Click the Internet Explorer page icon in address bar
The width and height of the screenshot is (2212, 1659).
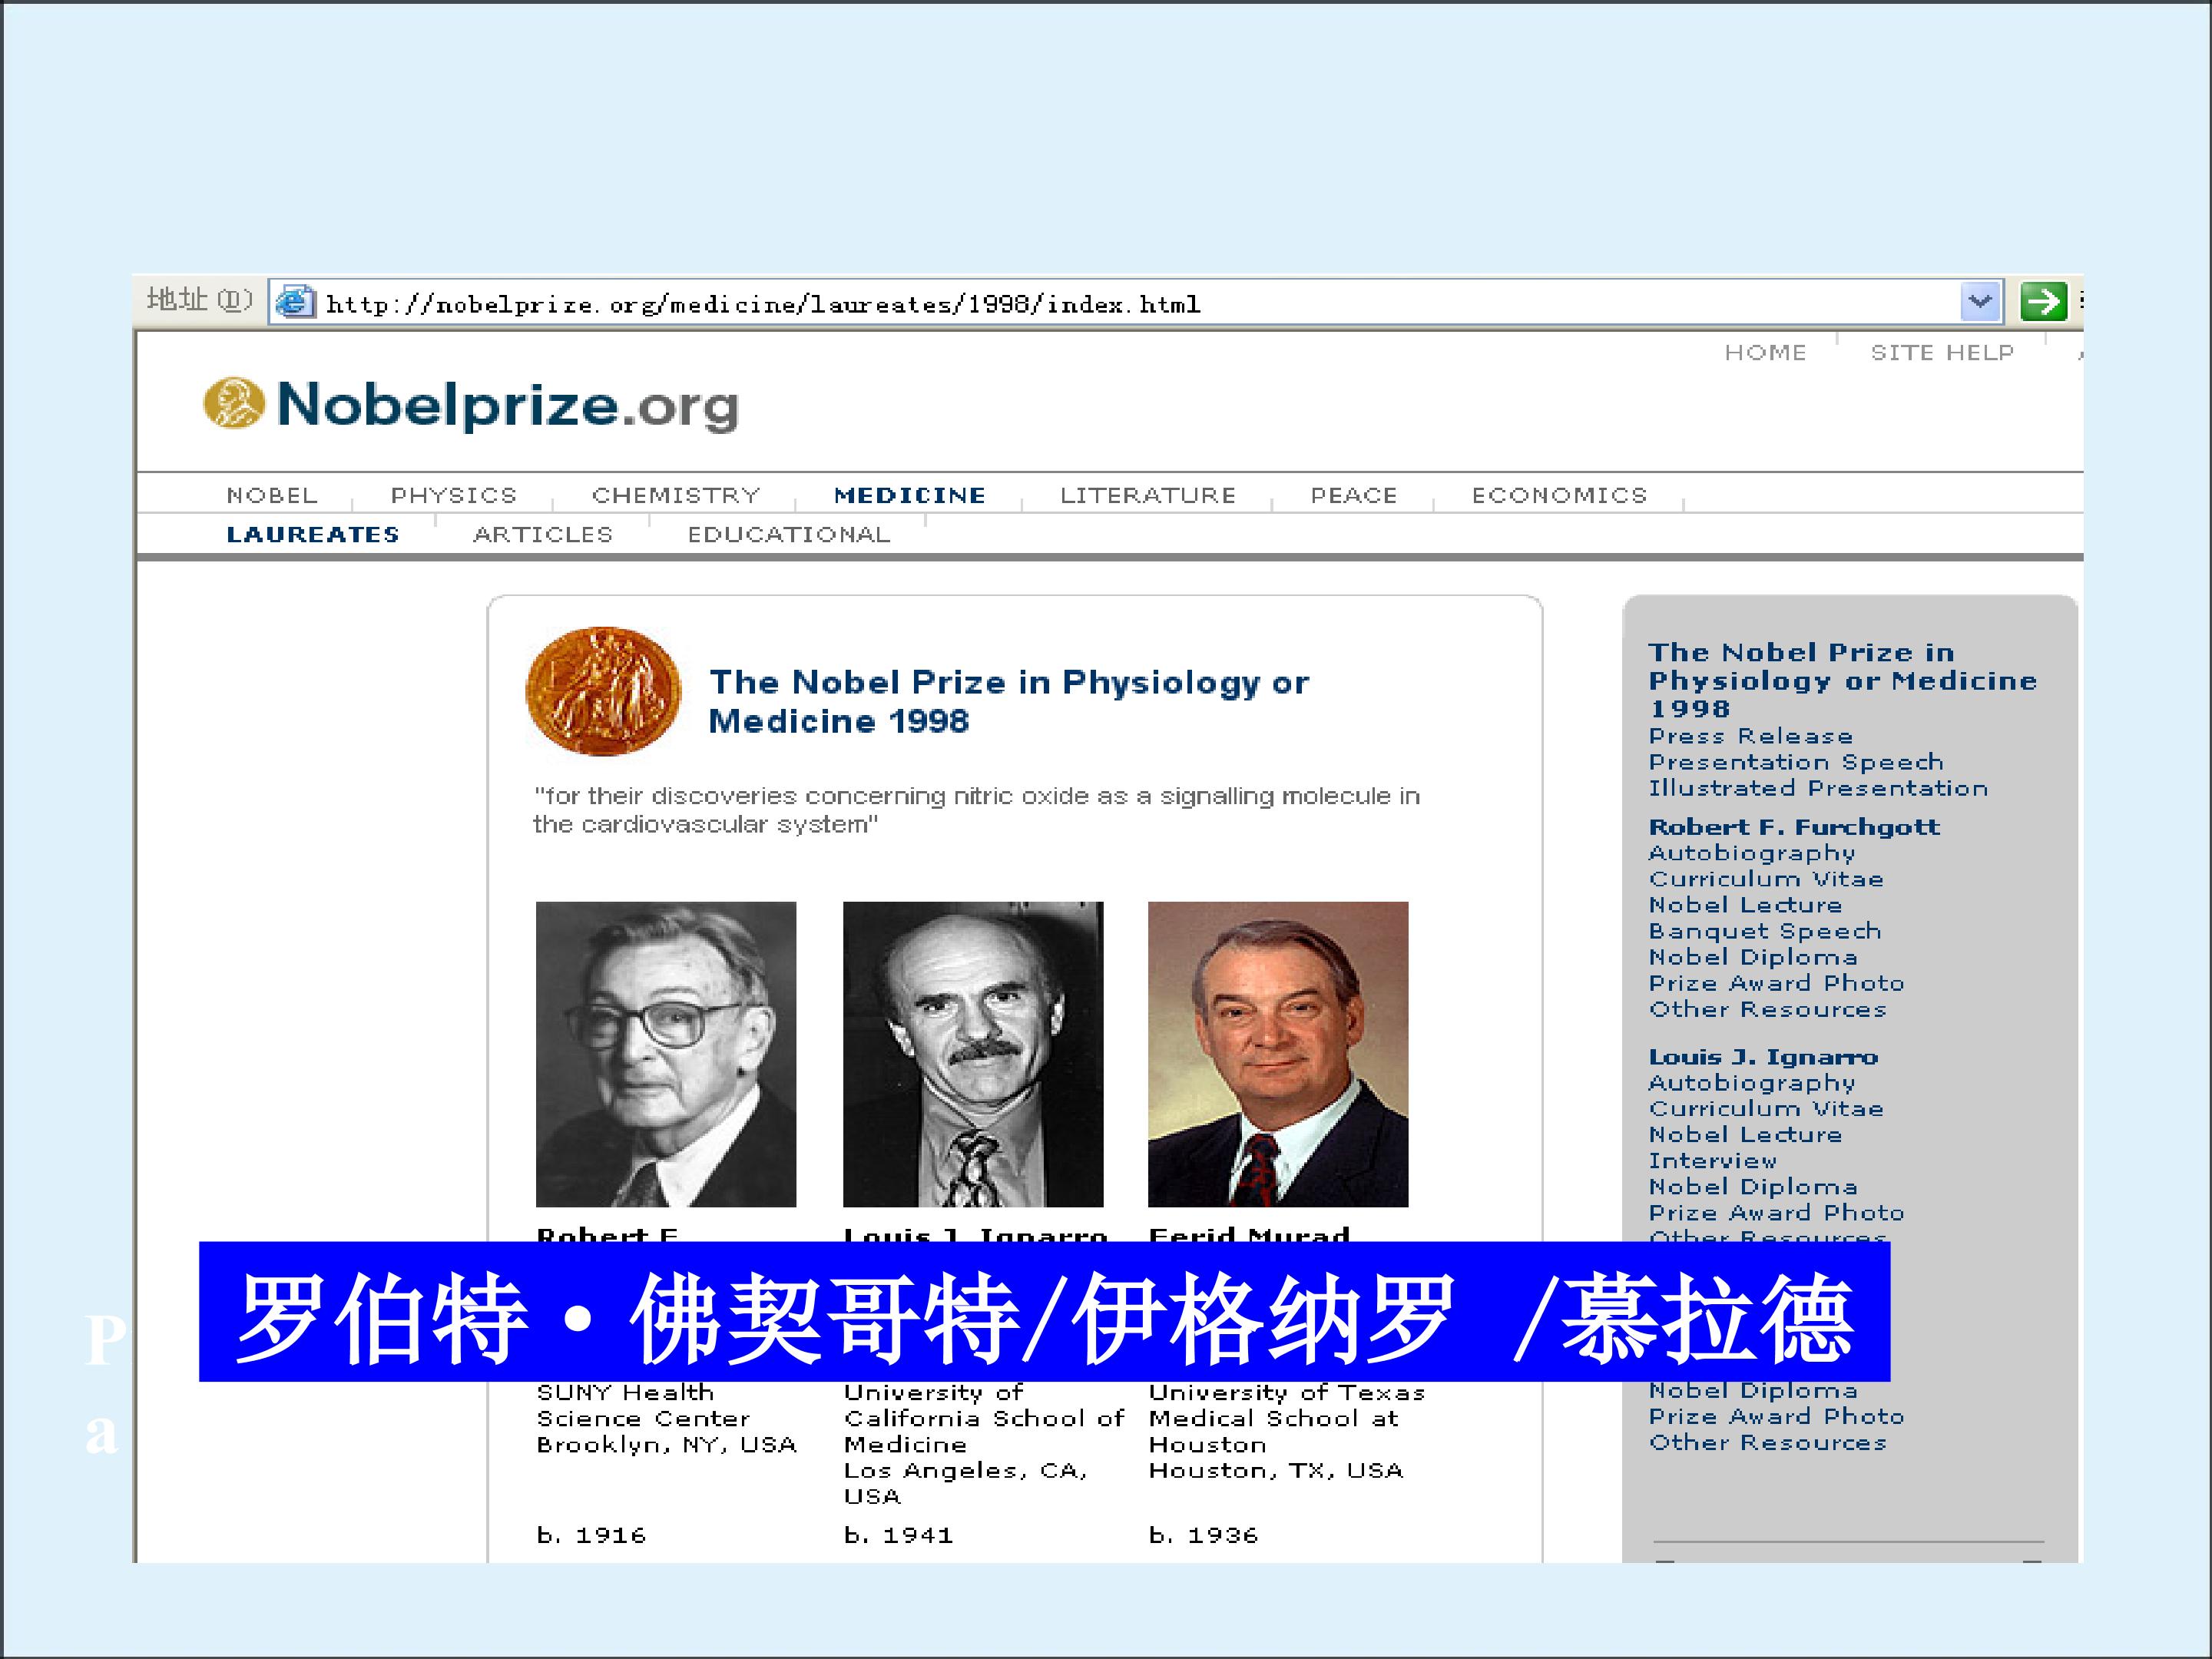(x=294, y=301)
